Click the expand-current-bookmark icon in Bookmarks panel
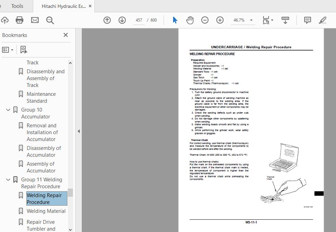The width and height of the screenshot is (336, 232). tap(23, 49)
